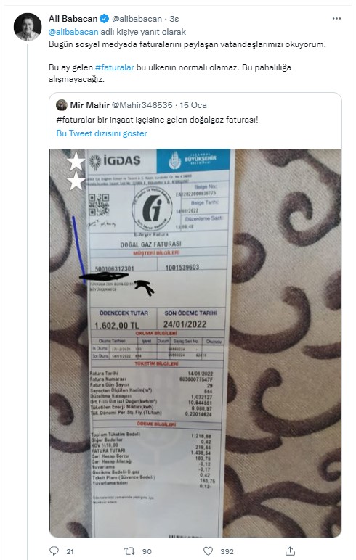
Task: Click the '3s' tweet timestamp
Action: pyautogui.click(x=174, y=19)
